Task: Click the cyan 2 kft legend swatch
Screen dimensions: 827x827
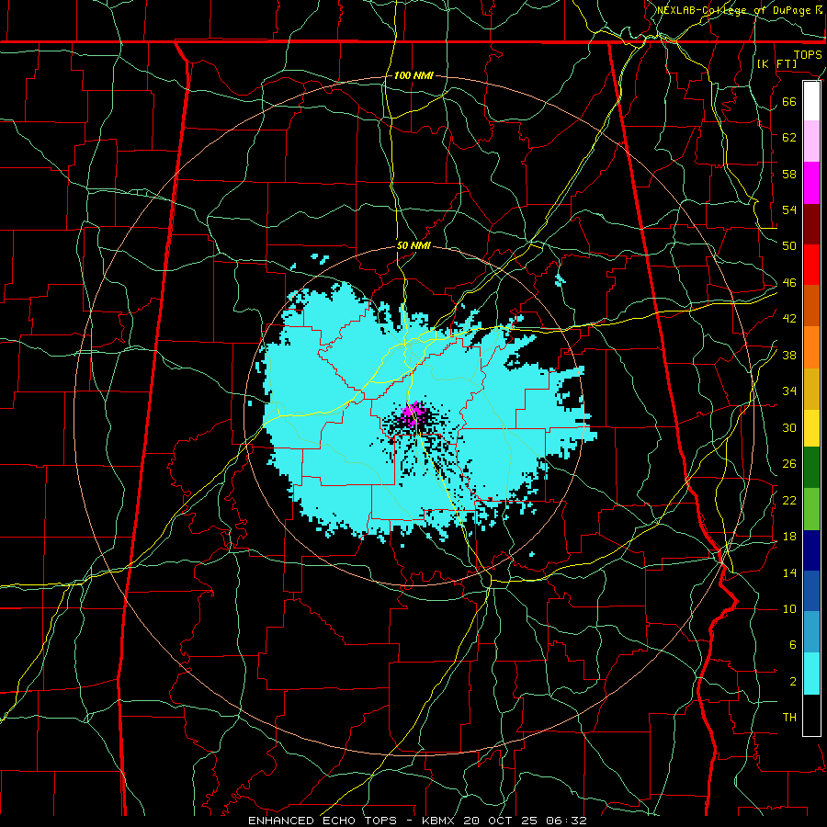Action: (x=811, y=674)
